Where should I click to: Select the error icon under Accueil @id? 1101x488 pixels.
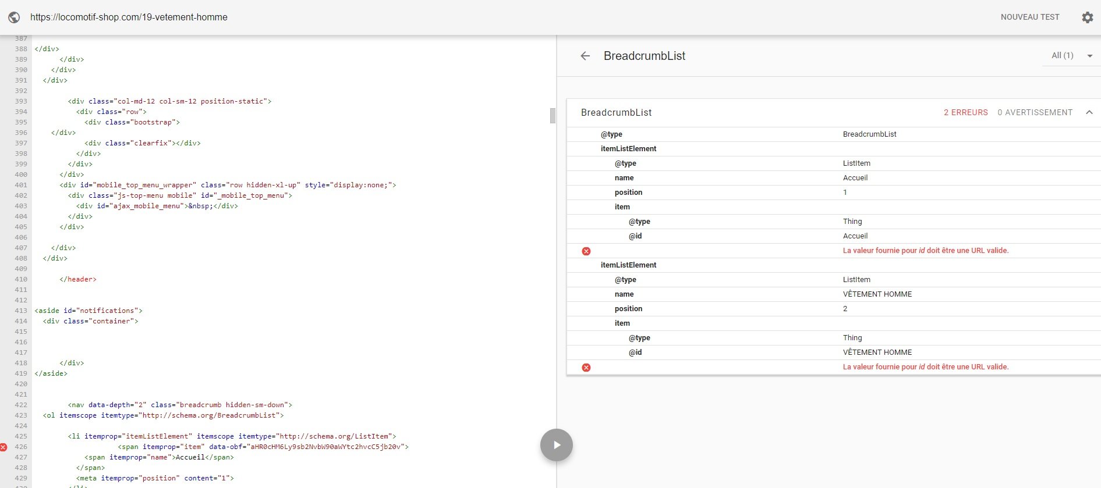tap(586, 251)
